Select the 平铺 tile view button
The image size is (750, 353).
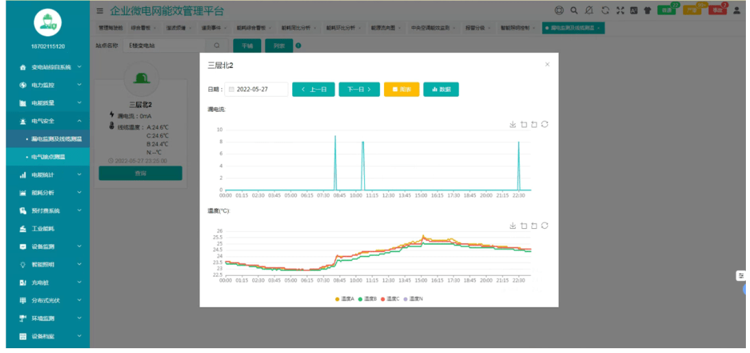pos(247,46)
